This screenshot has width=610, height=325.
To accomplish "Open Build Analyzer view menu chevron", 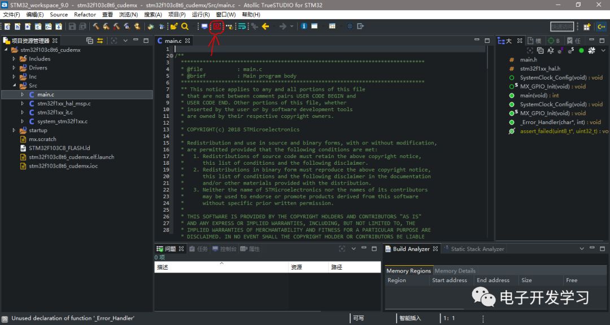I will point(582,248).
